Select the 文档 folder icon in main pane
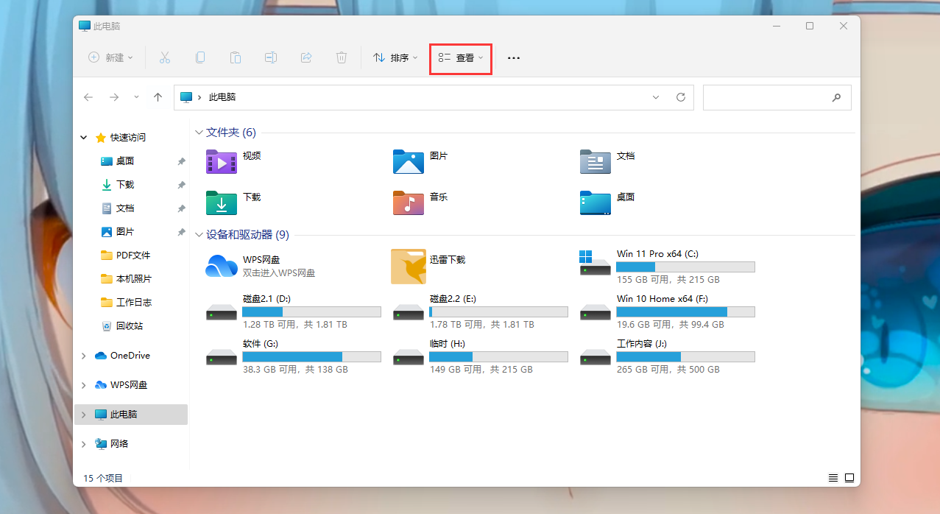The image size is (940, 514). (x=595, y=161)
